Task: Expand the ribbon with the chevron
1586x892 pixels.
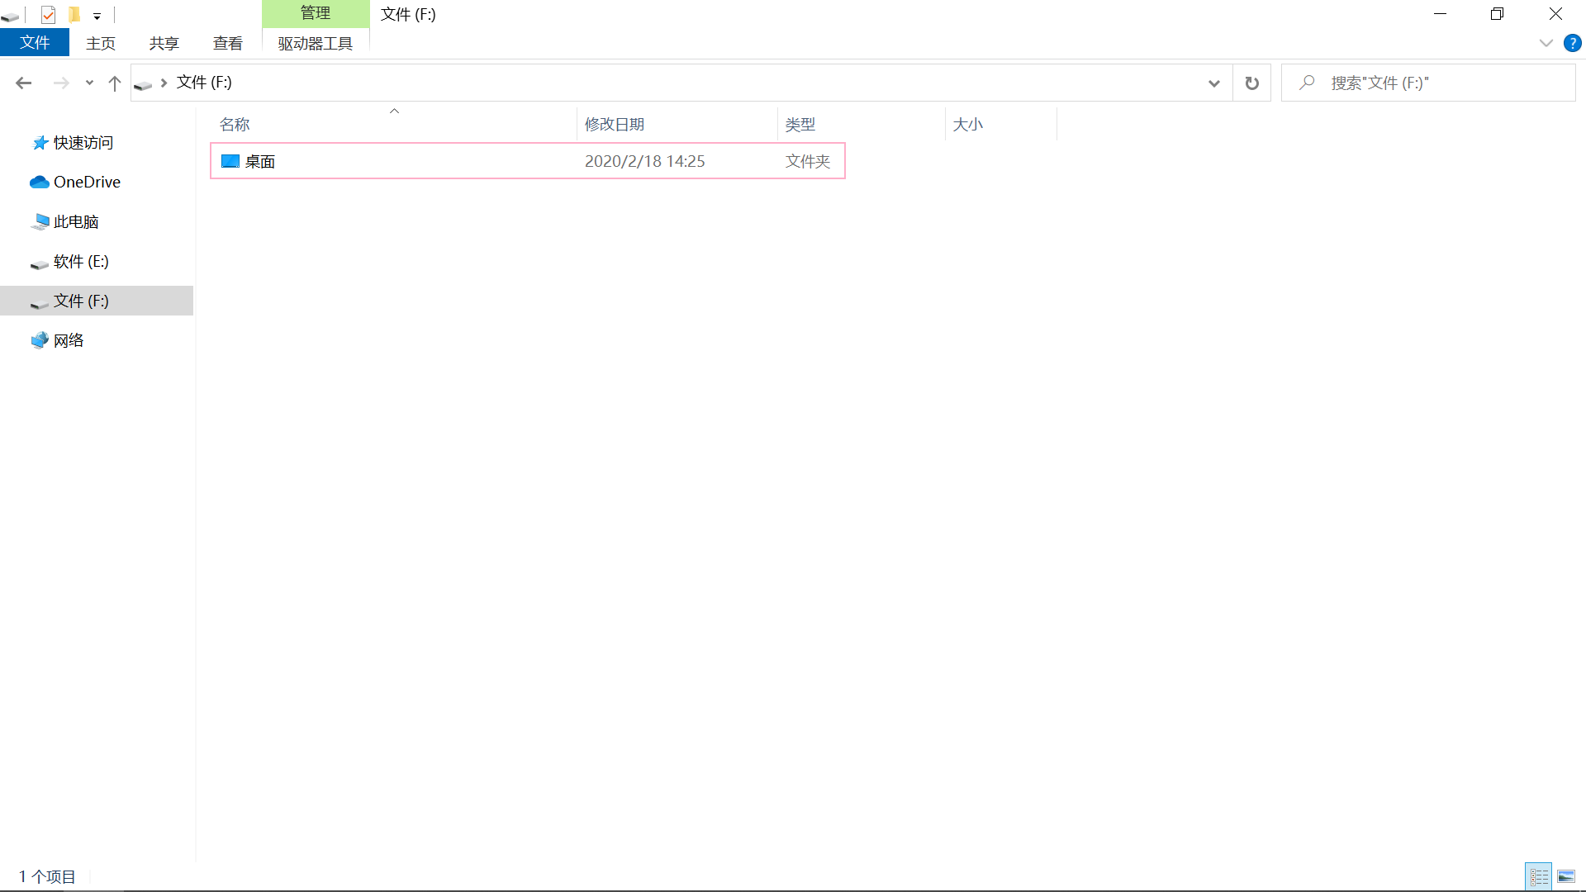Action: [x=1546, y=43]
